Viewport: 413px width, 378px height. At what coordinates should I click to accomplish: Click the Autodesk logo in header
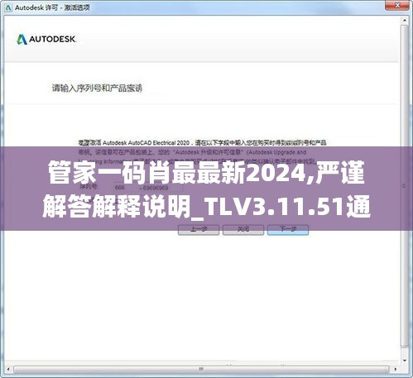click(x=46, y=40)
